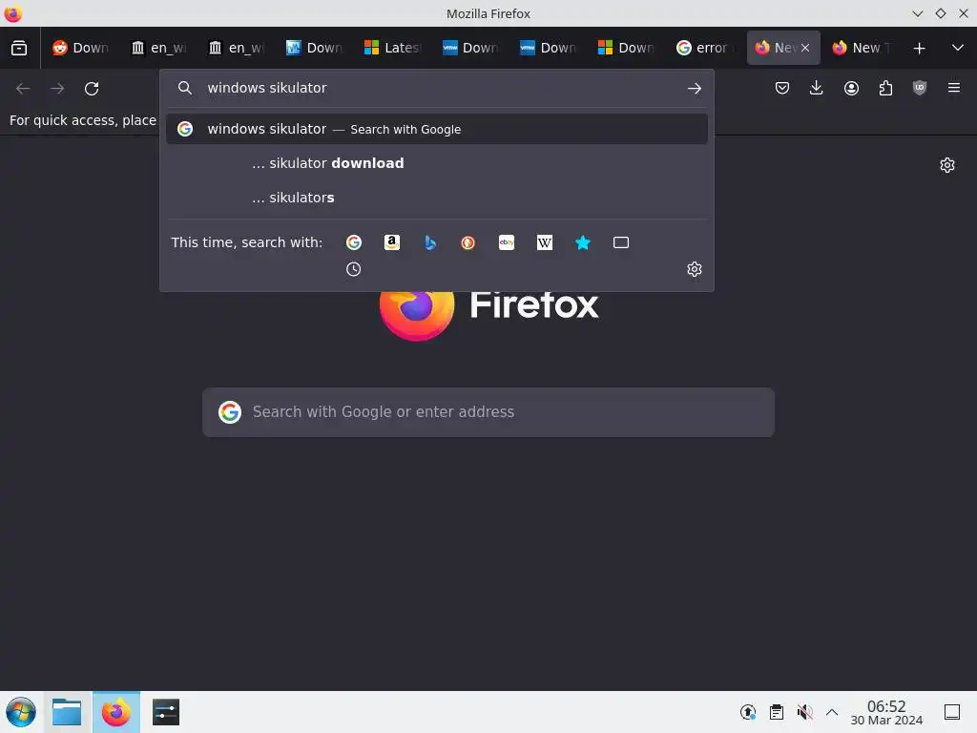Image resolution: width=977 pixels, height=733 pixels.
Task: Select 'windows sikulator' Search with Google row
Action: tap(437, 129)
